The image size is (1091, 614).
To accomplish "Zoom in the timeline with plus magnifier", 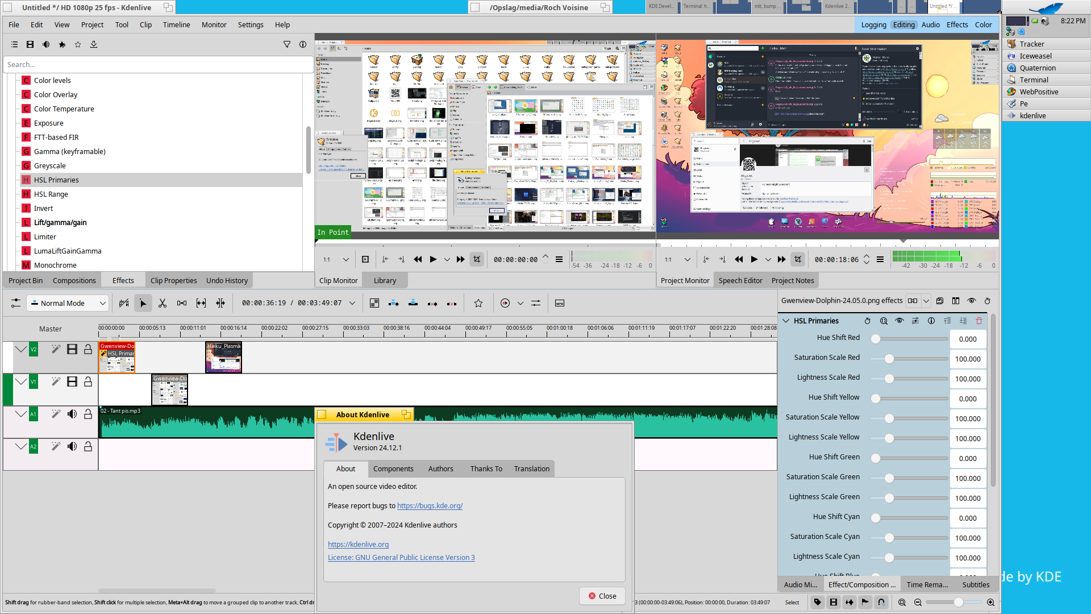I will pyautogui.click(x=990, y=602).
